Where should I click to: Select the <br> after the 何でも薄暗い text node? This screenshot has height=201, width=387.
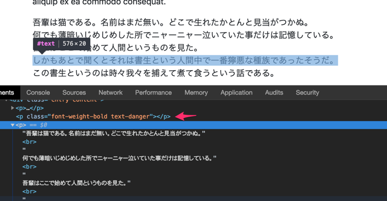pyautogui.click(x=29, y=167)
